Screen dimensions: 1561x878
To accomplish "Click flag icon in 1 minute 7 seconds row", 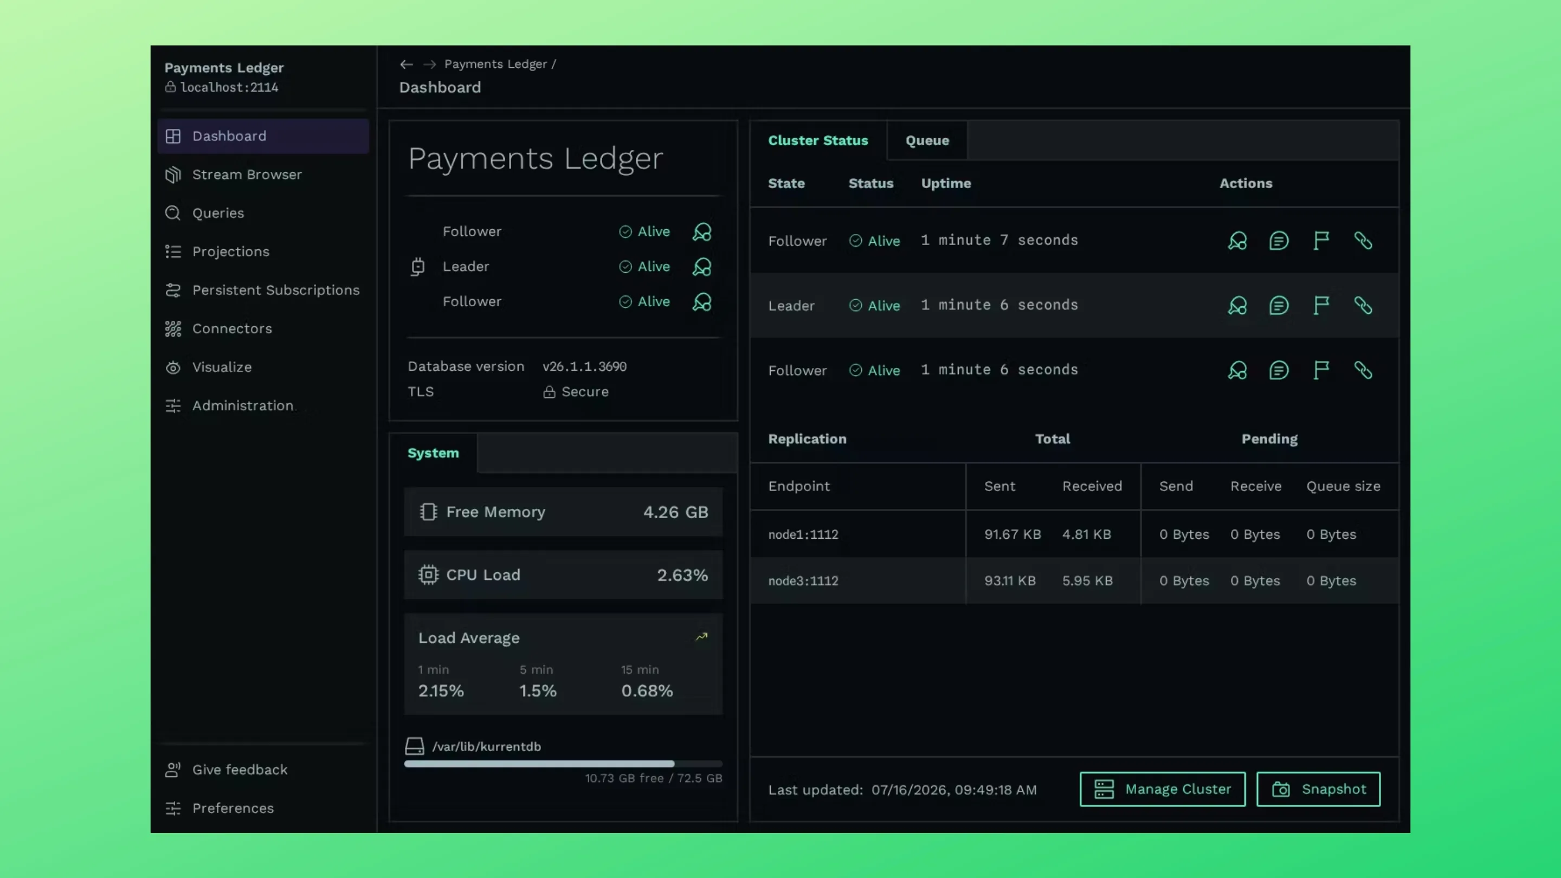I will click(x=1321, y=241).
